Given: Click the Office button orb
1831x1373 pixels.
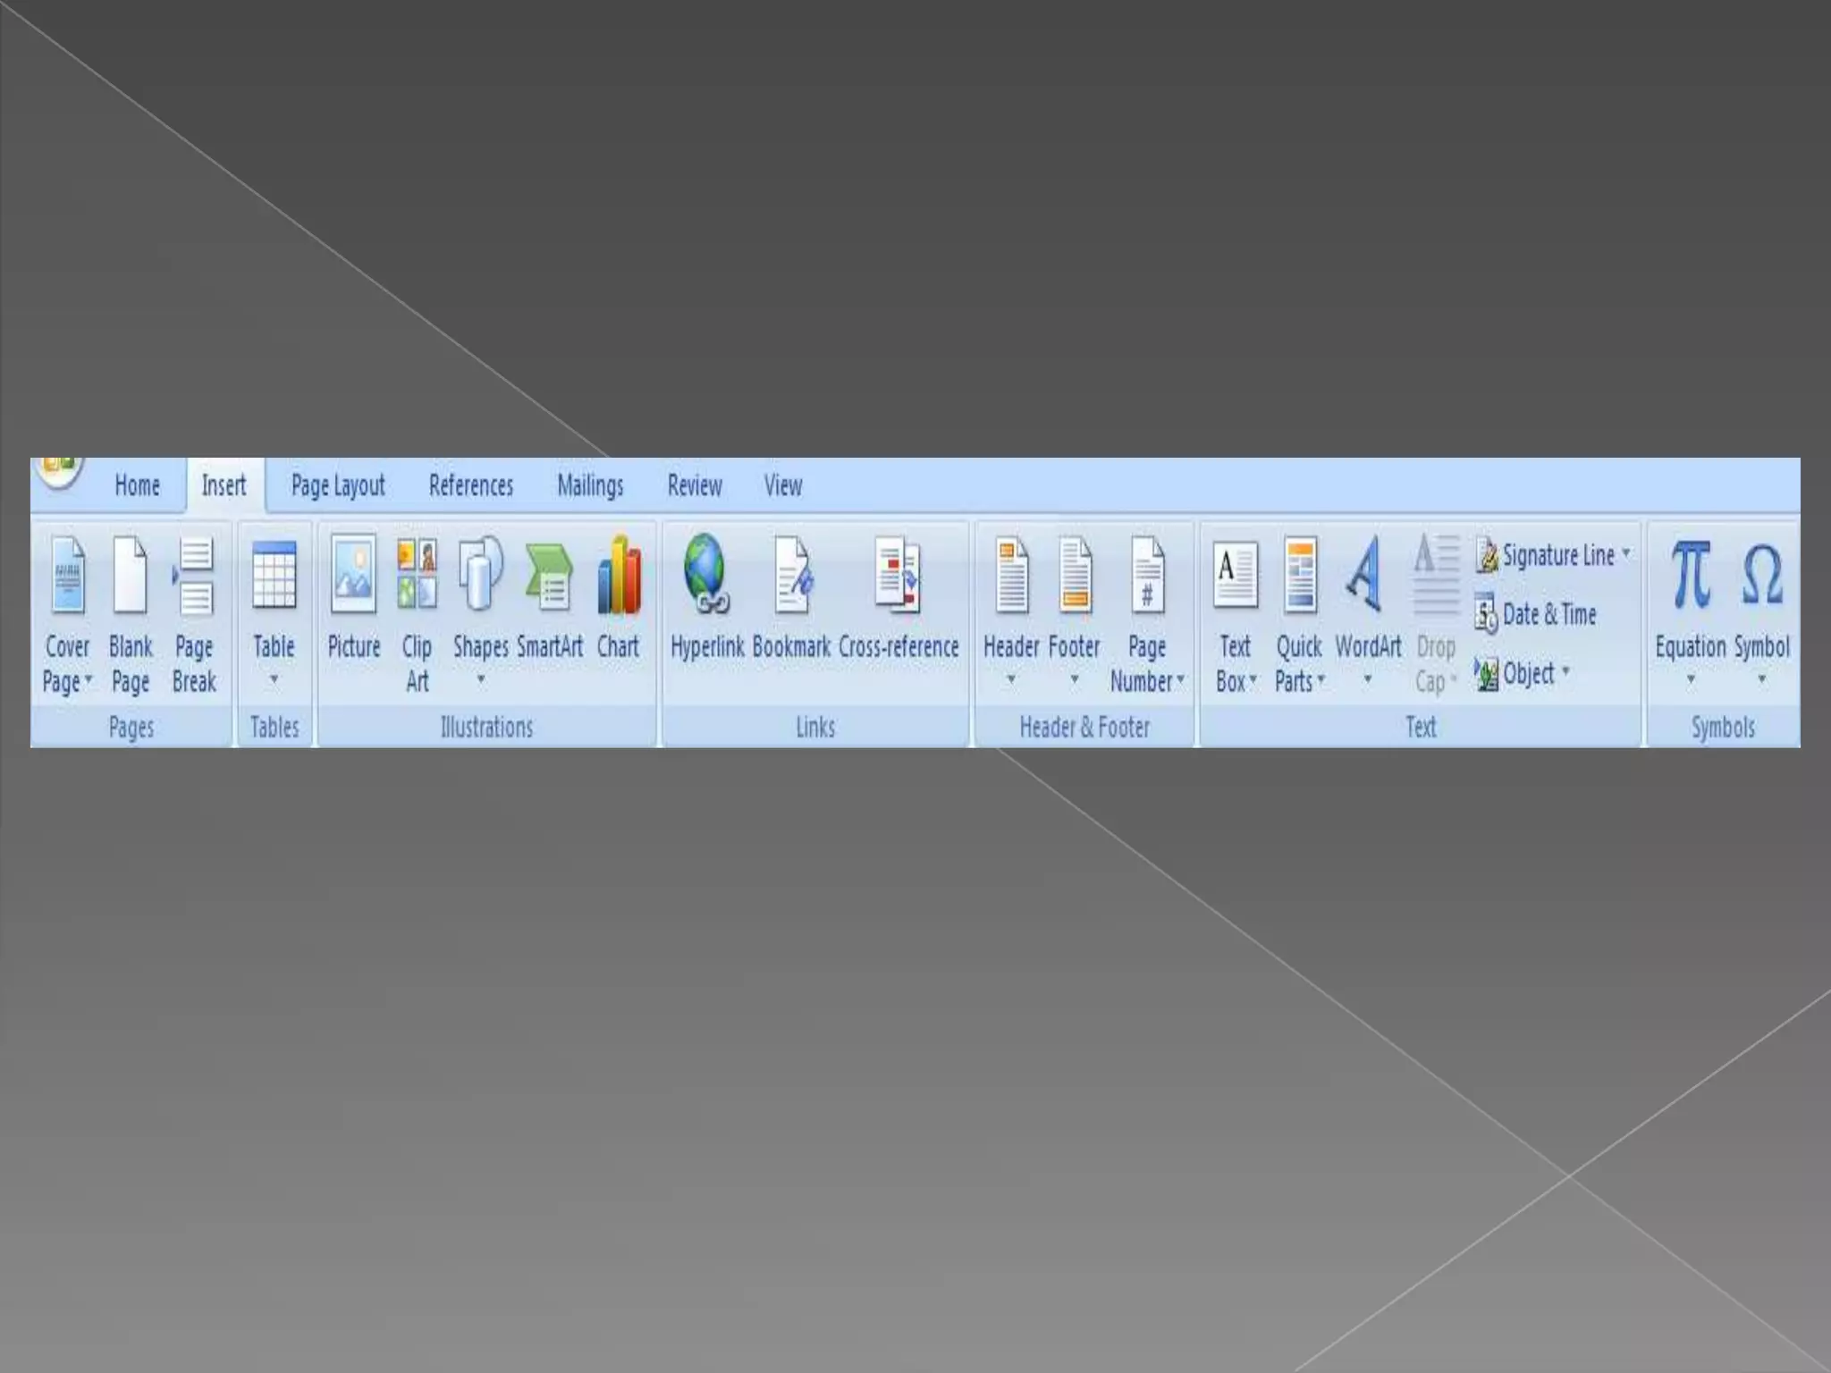Looking at the screenshot, I should [x=59, y=467].
